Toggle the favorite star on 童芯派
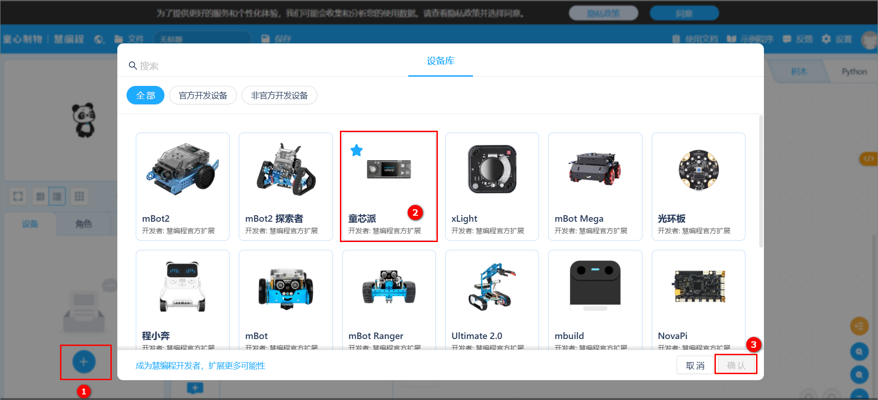878x400 pixels. (357, 150)
